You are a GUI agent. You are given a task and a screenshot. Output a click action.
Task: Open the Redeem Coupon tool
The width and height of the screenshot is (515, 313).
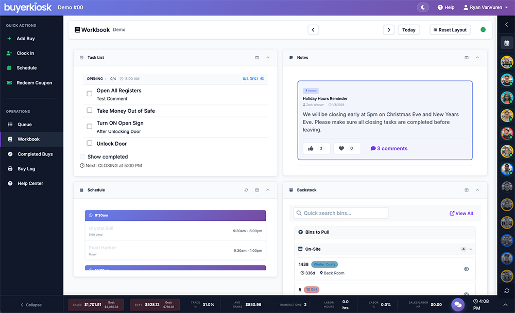click(x=33, y=82)
